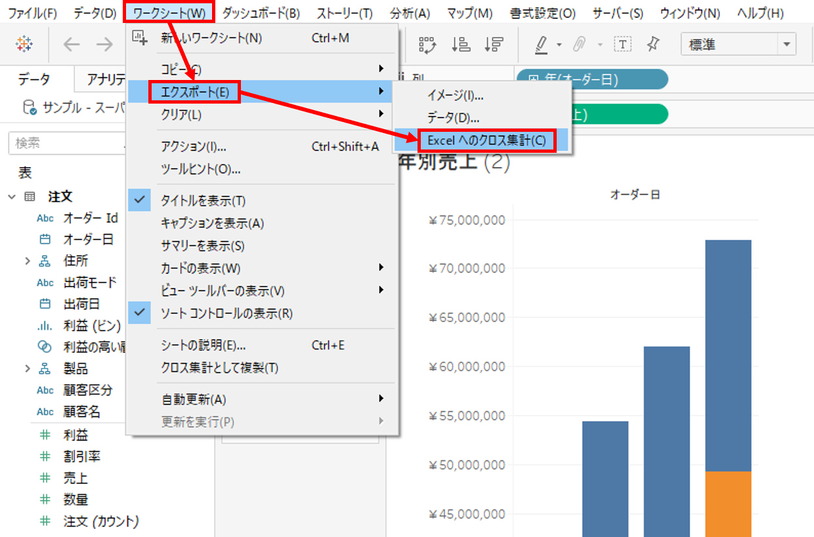Click the new worksheet icon in the toolbar

(140, 39)
